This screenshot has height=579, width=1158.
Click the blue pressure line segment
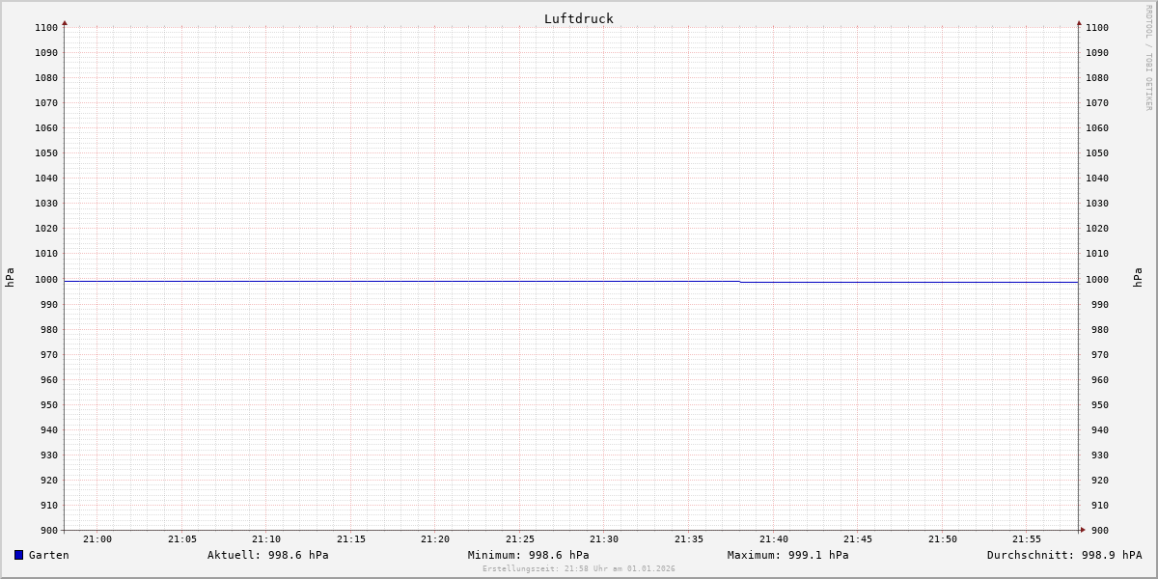(907, 282)
